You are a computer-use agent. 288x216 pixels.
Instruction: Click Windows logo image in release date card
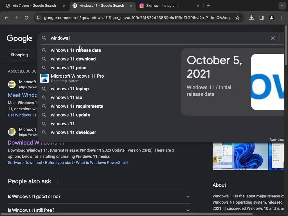tap(267, 82)
